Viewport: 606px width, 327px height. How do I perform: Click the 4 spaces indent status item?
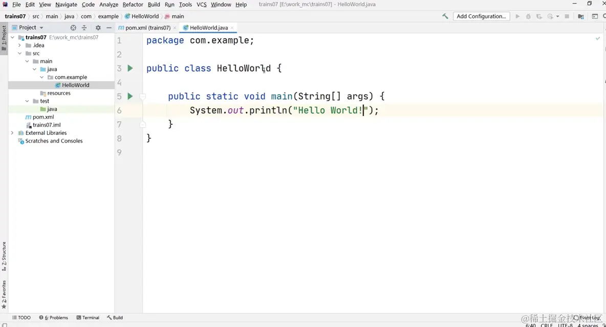tap(588, 325)
